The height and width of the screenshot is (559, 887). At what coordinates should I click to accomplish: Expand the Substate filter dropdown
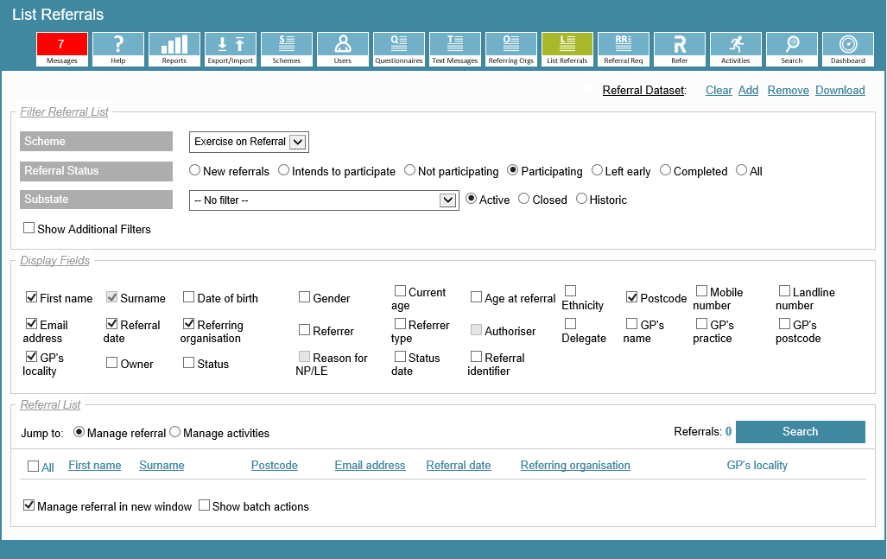[x=324, y=200]
